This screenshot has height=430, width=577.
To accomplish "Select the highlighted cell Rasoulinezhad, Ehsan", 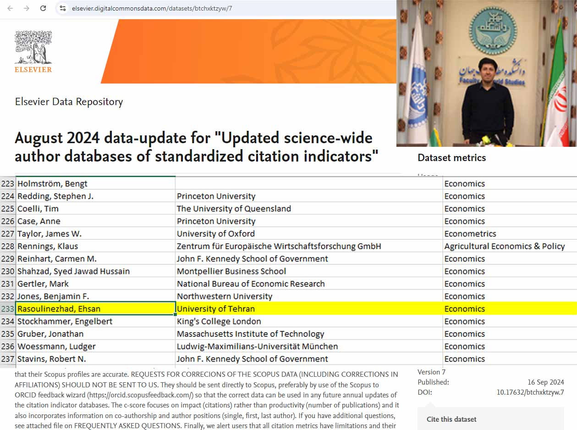I will 95,309.
